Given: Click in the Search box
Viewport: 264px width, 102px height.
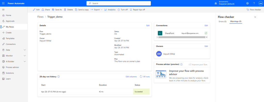Looking at the screenshot, I should [119, 3].
